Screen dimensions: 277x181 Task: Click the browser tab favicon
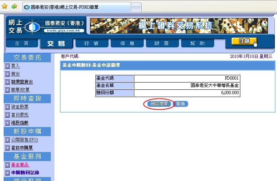tap(27, 7)
